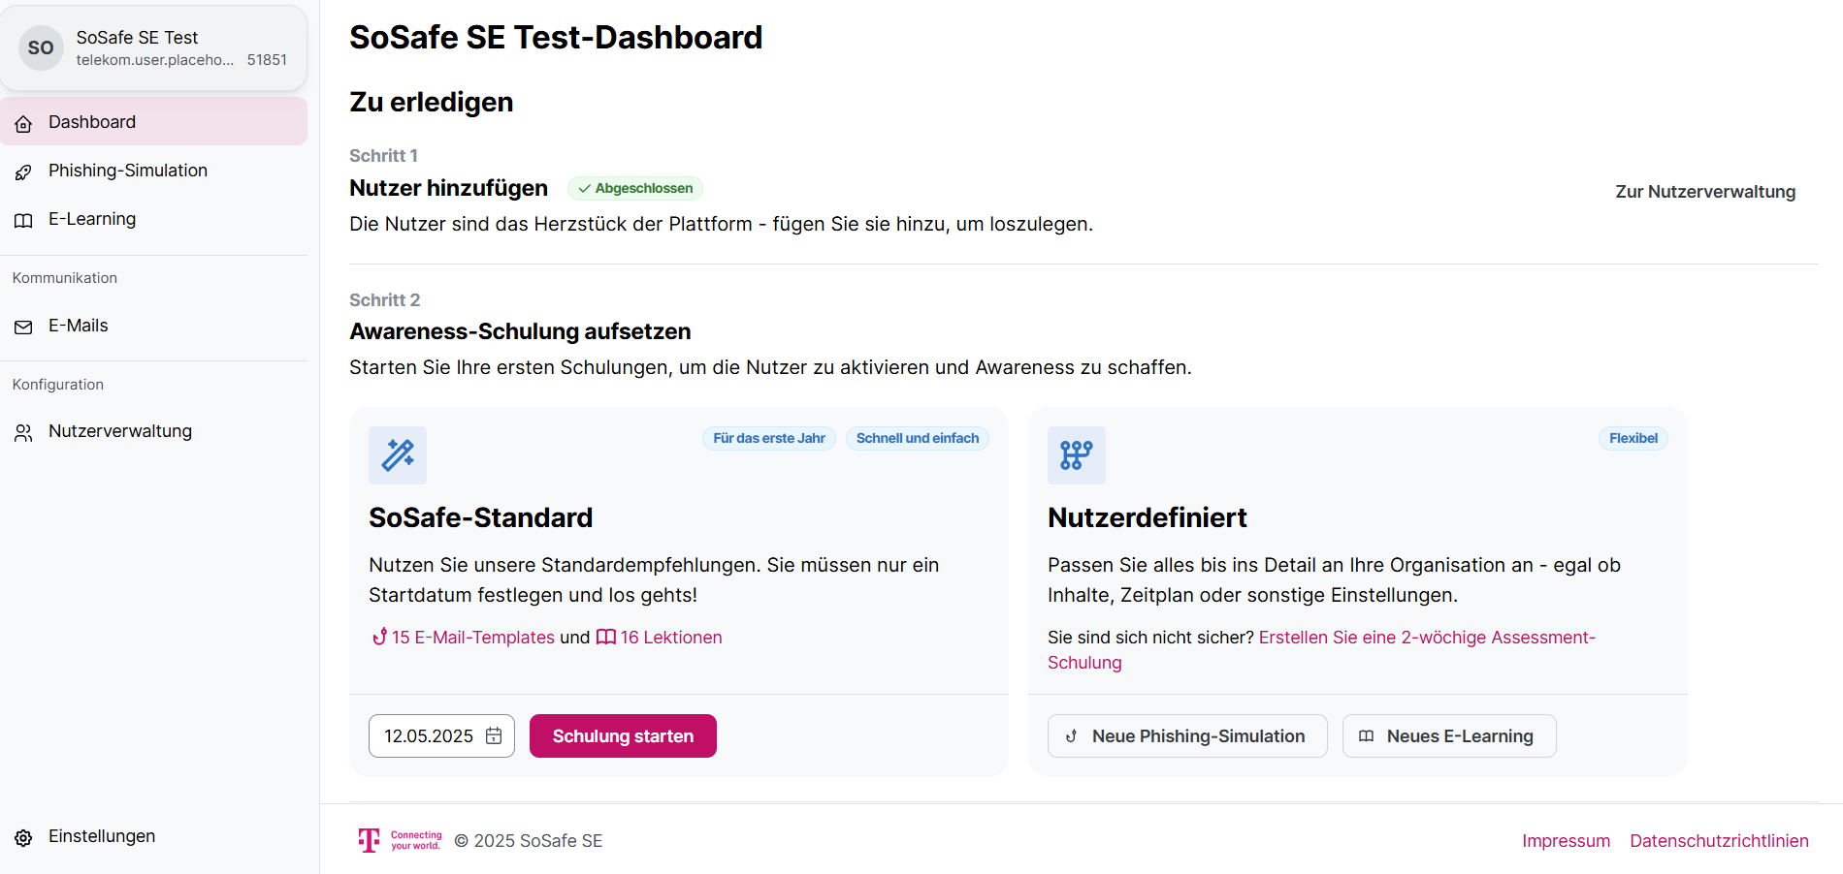Image resolution: width=1843 pixels, height=874 pixels.
Task: Click the magic wand SoSafe-Standard icon
Action: tap(398, 454)
